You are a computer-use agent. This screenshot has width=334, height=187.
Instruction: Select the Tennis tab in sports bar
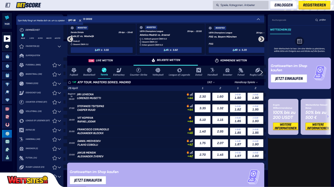104,72
